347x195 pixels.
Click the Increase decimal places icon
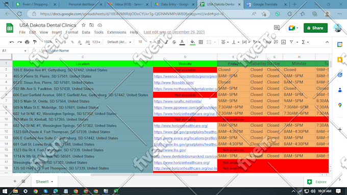pyautogui.click(x=87, y=42)
